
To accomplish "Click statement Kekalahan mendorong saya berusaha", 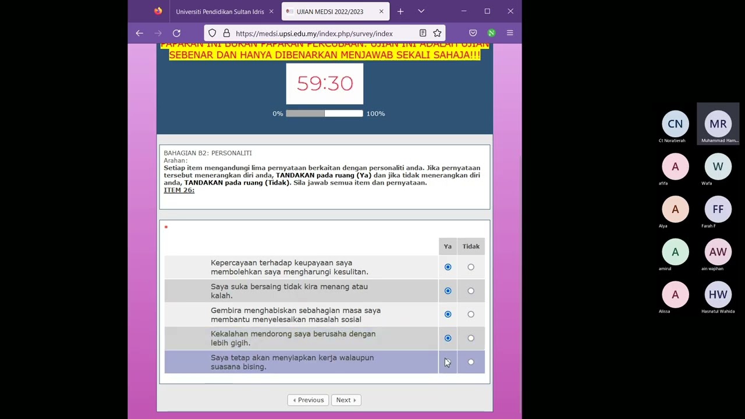I will click(x=293, y=338).
